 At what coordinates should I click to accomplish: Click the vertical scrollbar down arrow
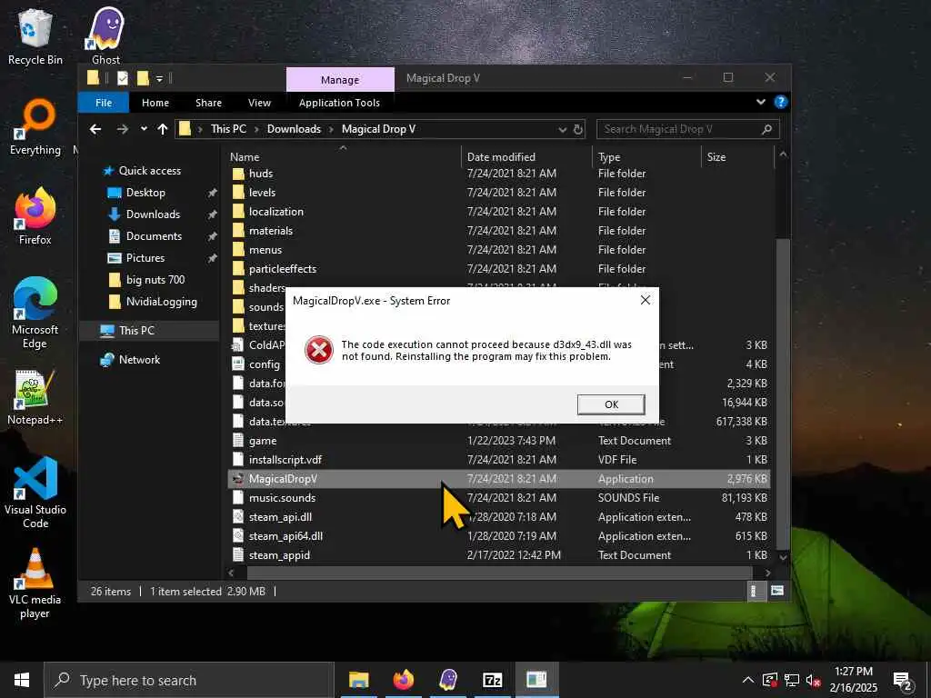783,557
